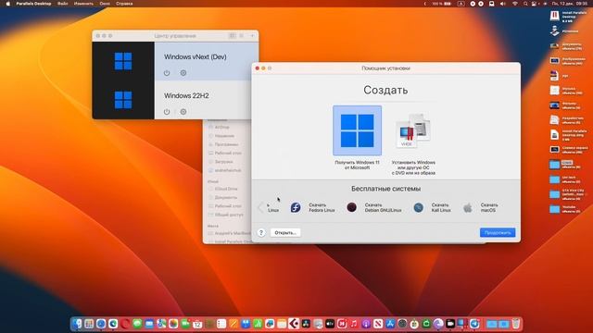Open Launchpad from the Dock
Screen dimensions: 593x333
coord(89,324)
